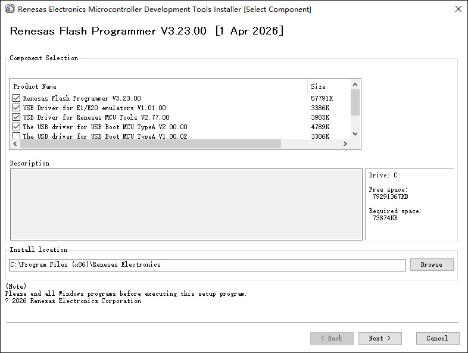Image resolution: width=468 pixels, height=353 pixels.
Task: Click the Cancel button
Action: [x=438, y=338]
